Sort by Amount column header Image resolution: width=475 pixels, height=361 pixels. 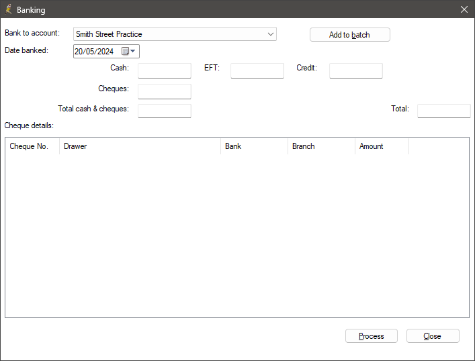382,146
